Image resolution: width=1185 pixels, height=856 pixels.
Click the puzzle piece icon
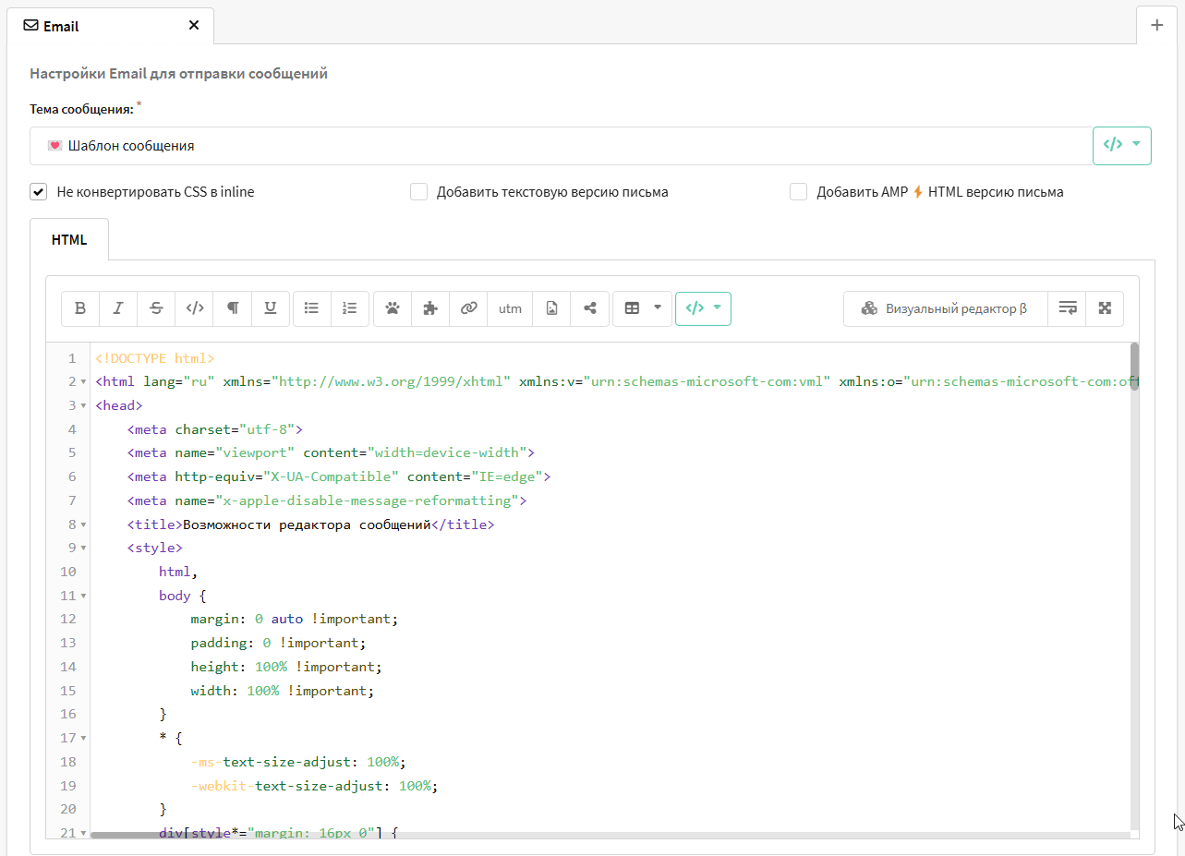[x=430, y=308]
